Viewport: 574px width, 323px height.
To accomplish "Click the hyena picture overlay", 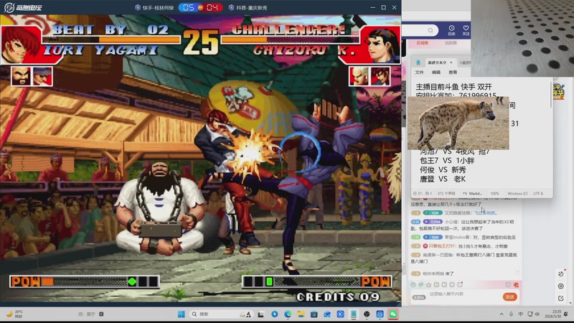I will 458,123.
